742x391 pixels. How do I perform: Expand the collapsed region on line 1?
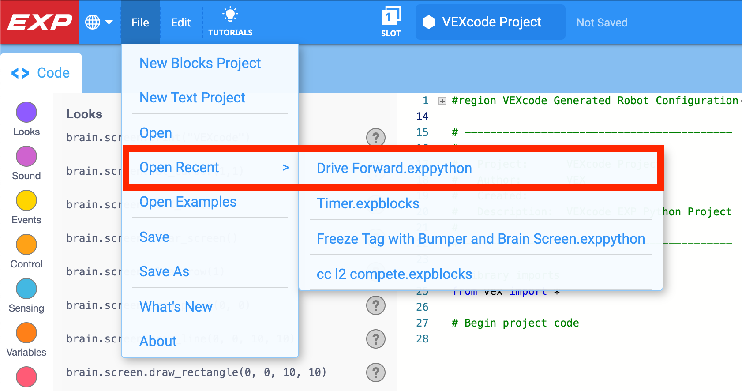[442, 101]
